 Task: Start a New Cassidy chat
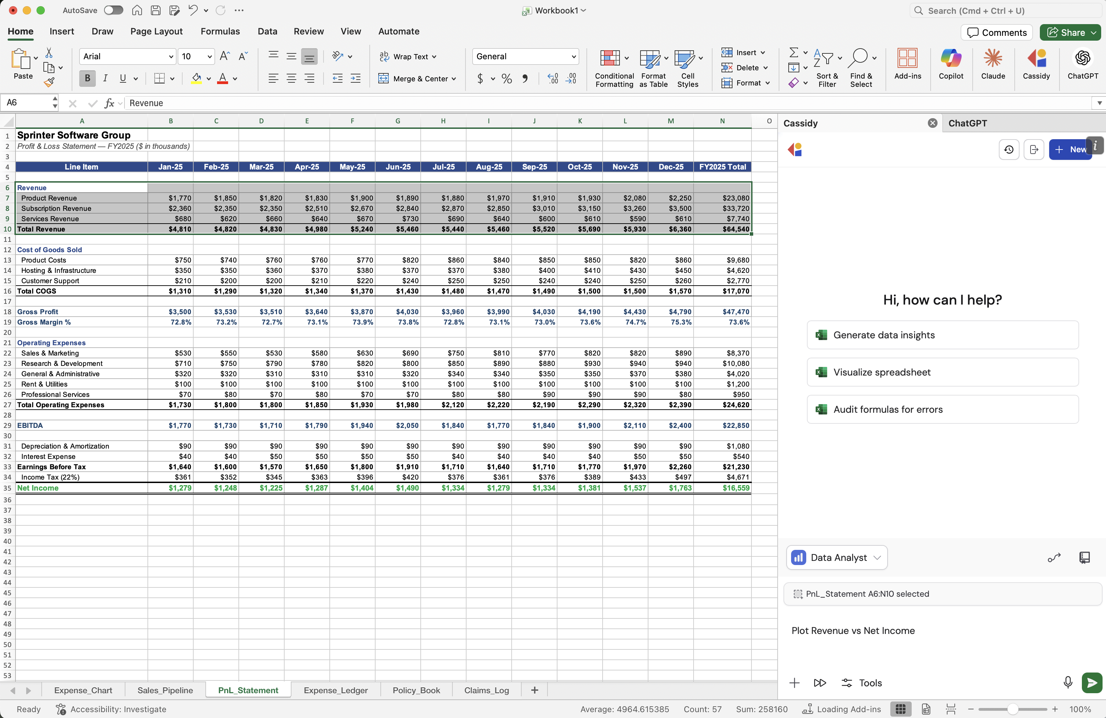tap(1070, 150)
